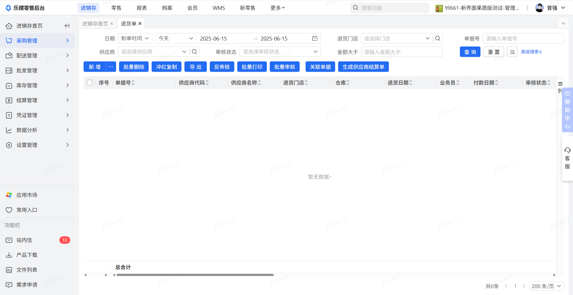
Task: Click the 重置 button
Action: (x=494, y=52)
